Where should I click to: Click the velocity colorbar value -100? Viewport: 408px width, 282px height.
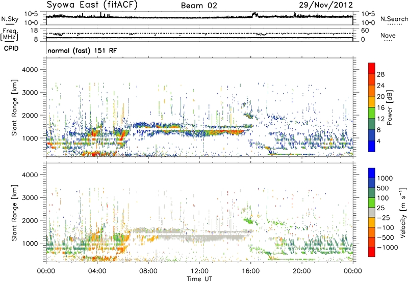(386, 228)
